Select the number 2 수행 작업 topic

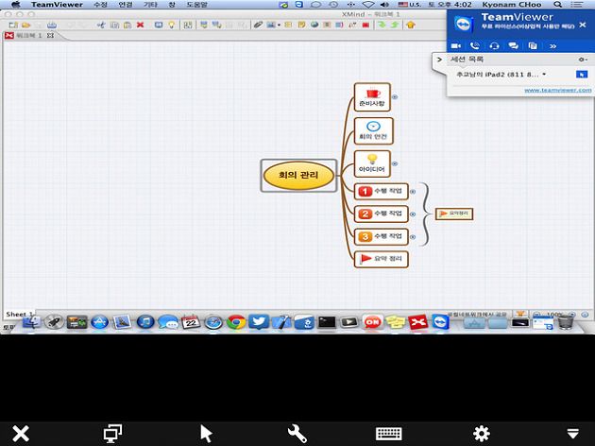381,214
